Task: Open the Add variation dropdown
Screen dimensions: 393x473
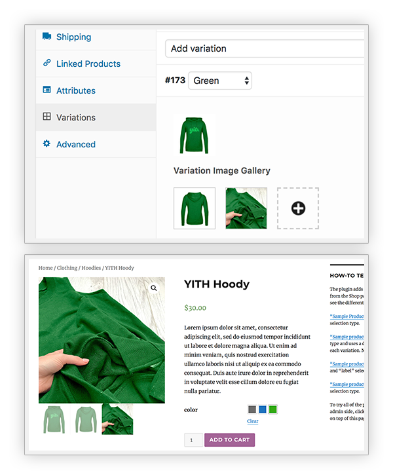Action: pos(265,48)
